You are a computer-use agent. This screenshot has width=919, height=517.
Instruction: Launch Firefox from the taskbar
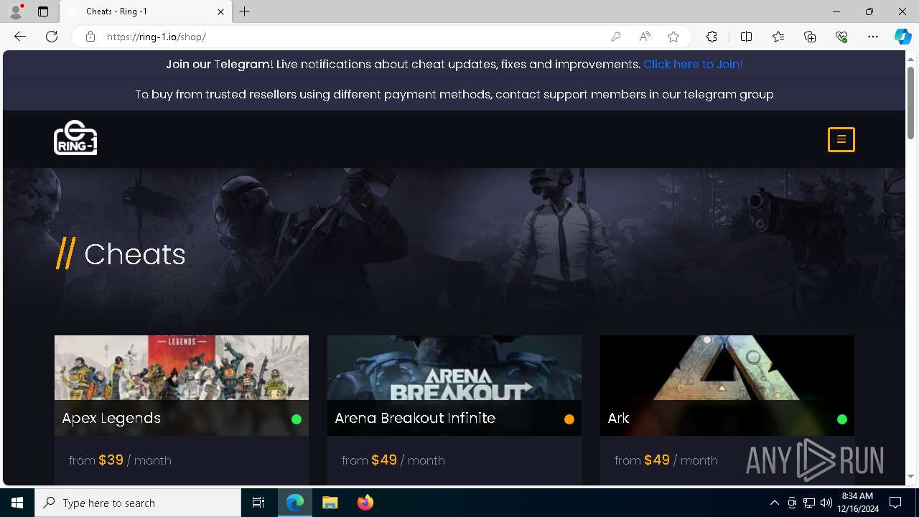click(365, 503)
